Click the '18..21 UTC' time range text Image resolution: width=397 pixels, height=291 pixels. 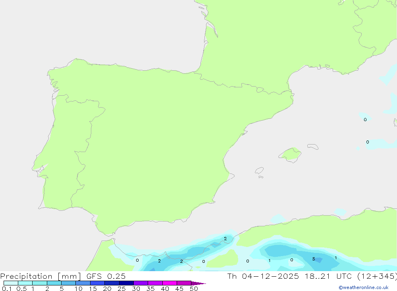coord(328,276)
